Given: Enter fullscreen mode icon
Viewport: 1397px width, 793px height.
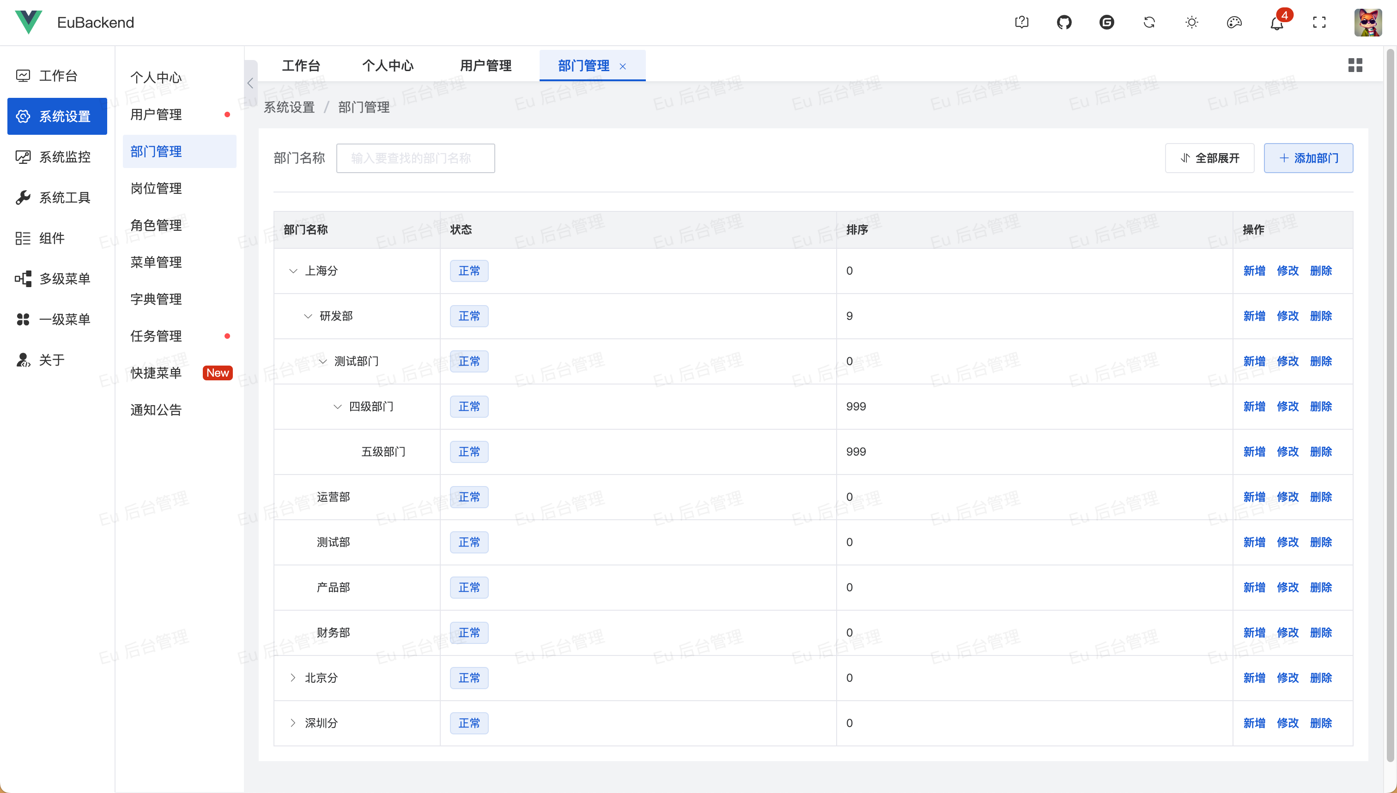Looking at the screenshot, I should click(x=1319, y=22).
